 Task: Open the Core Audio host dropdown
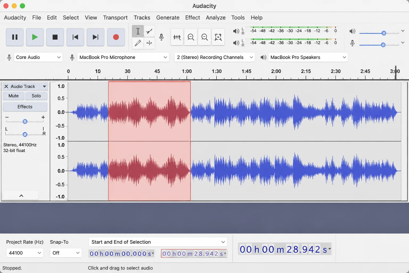click(x=38, y=57)
